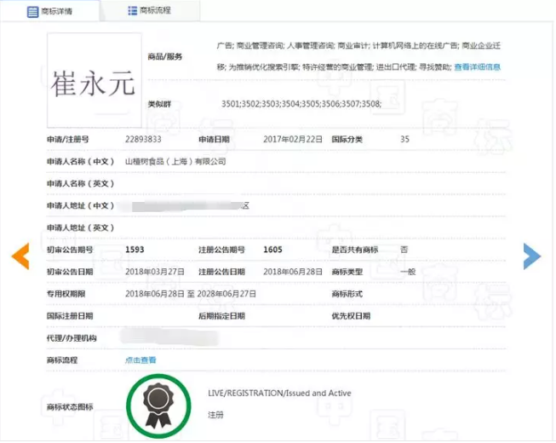Open the 查看详细信息 link
This screenshot has width=556, height=443.
point(478,66)
